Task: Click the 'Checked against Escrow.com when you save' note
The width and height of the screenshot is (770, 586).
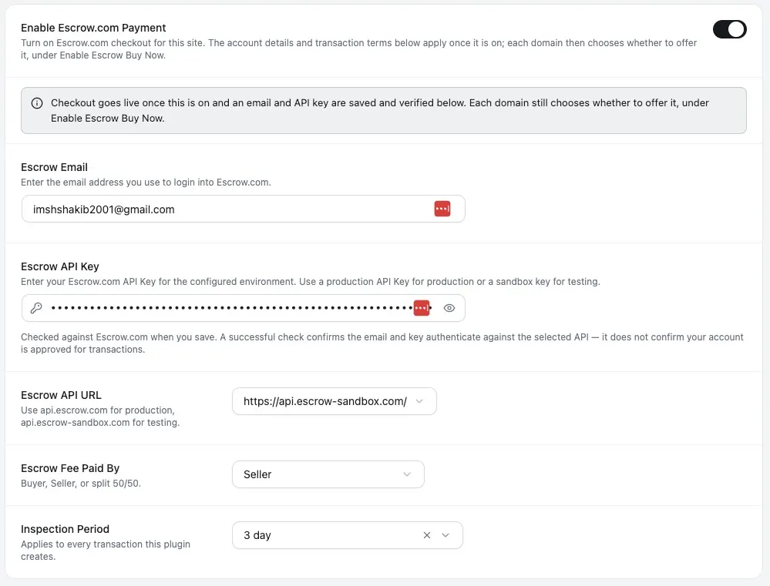Action: click(382, 343)
